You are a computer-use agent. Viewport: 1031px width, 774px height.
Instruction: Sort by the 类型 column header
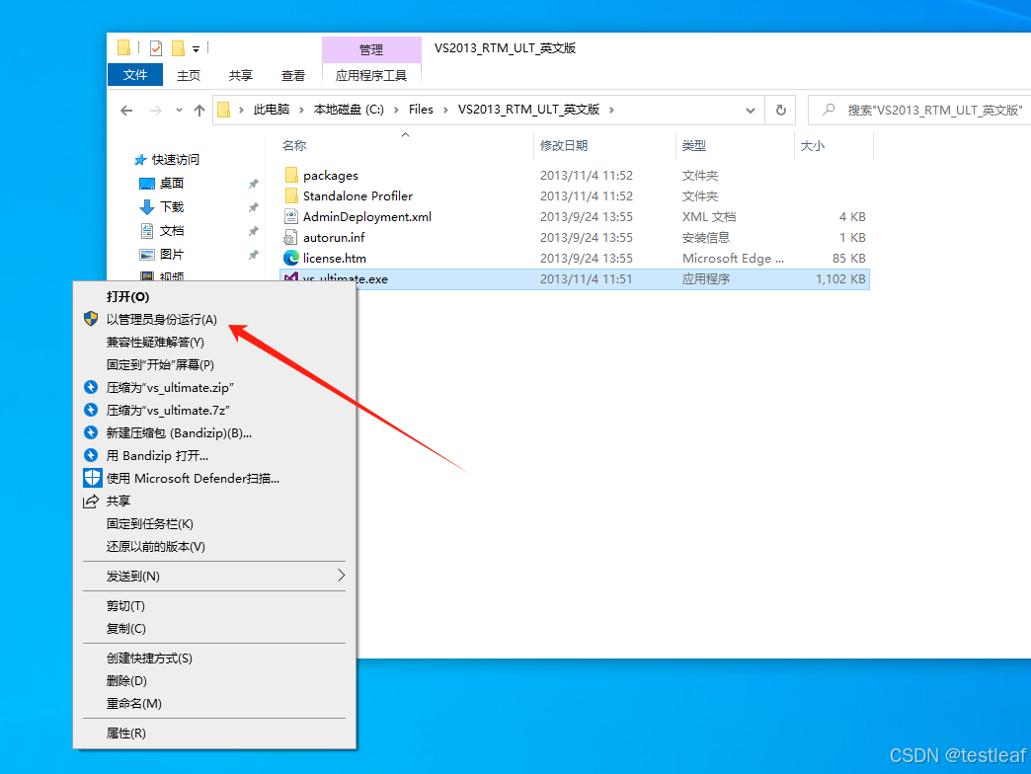[693, 145]
